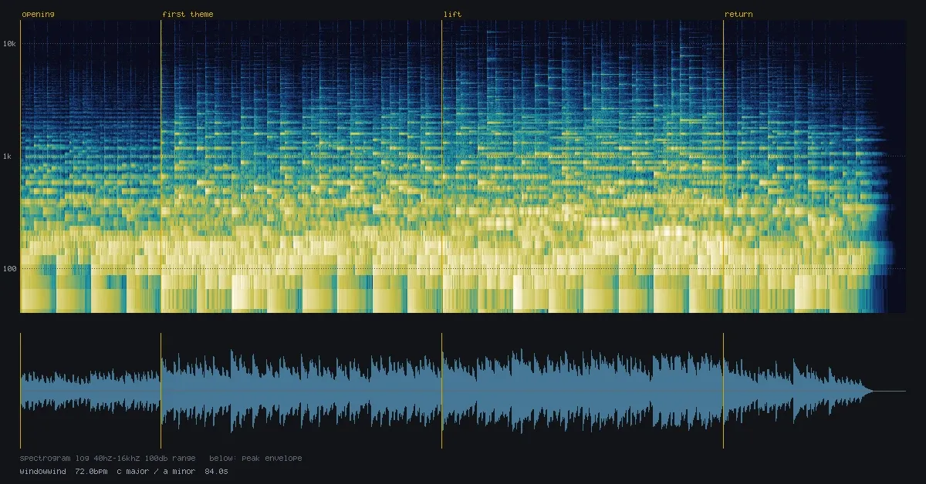Click the "windowwind" track title

[43, 471]
